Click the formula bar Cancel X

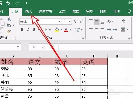pyautogui.click(x=34, y=47)
